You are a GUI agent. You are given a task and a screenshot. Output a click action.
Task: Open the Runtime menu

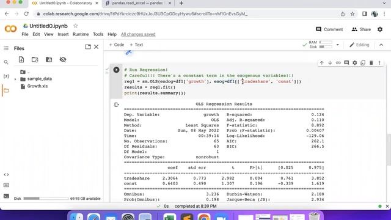click(x=81, y=34)
